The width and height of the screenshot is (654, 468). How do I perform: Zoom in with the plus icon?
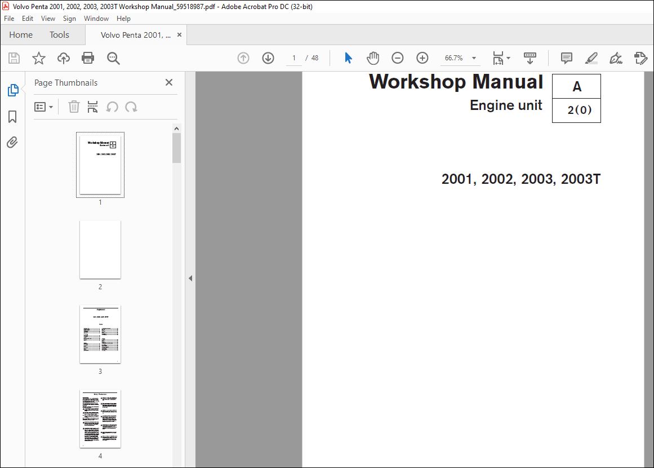pyautogui.click(x=422, y=58)
